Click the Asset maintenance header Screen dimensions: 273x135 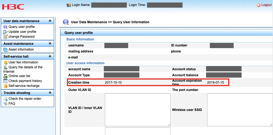point(28,43)
